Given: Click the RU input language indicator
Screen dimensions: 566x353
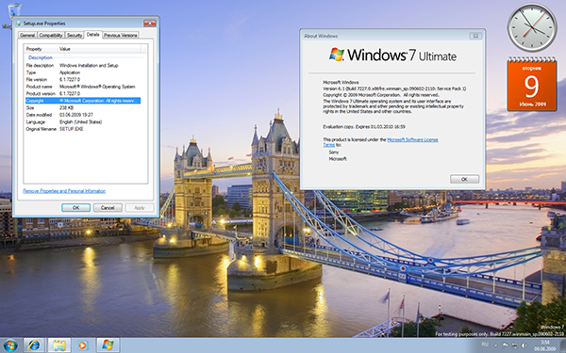Looking at the screenshot, I should [x=485, y=345].
